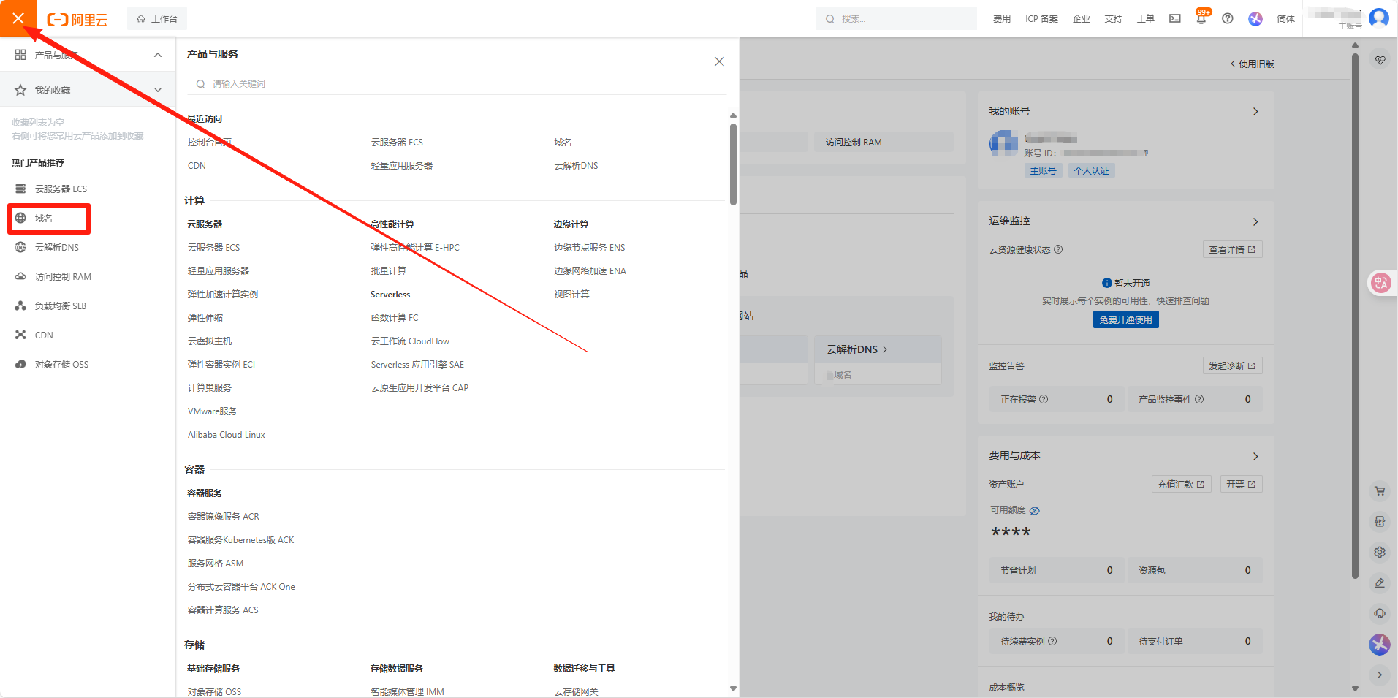
Task: Click the 个人认证 tag
Action: pos(1091,171)
